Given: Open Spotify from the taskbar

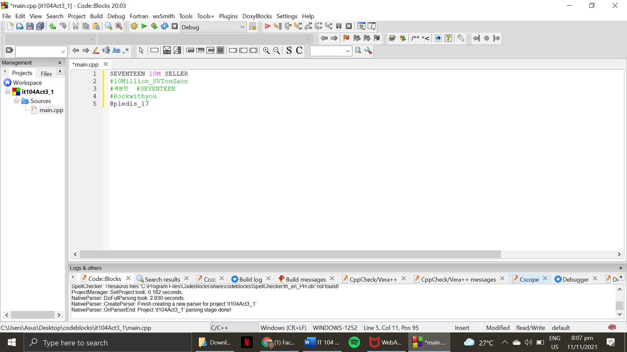Looking at the screenshot, I should 354,343.
